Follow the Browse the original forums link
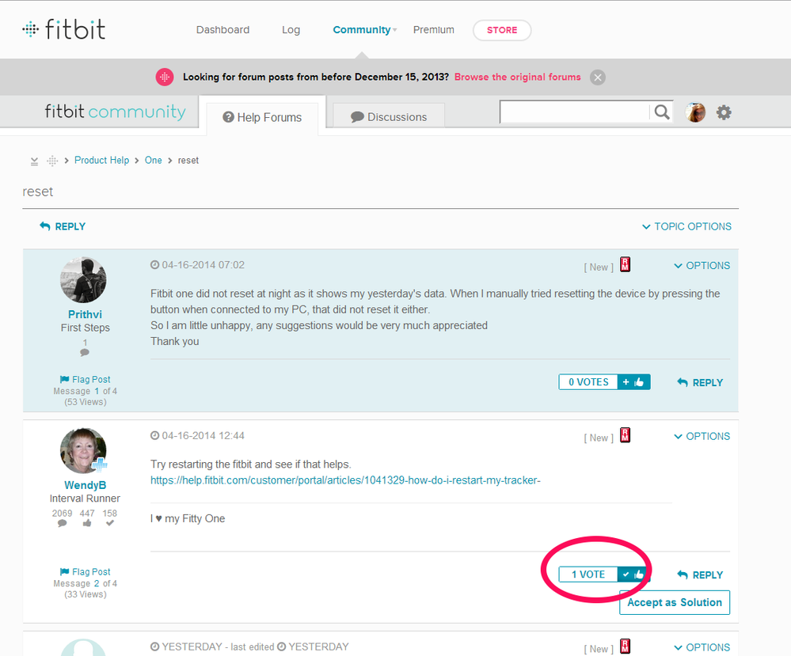 point(517,77)
